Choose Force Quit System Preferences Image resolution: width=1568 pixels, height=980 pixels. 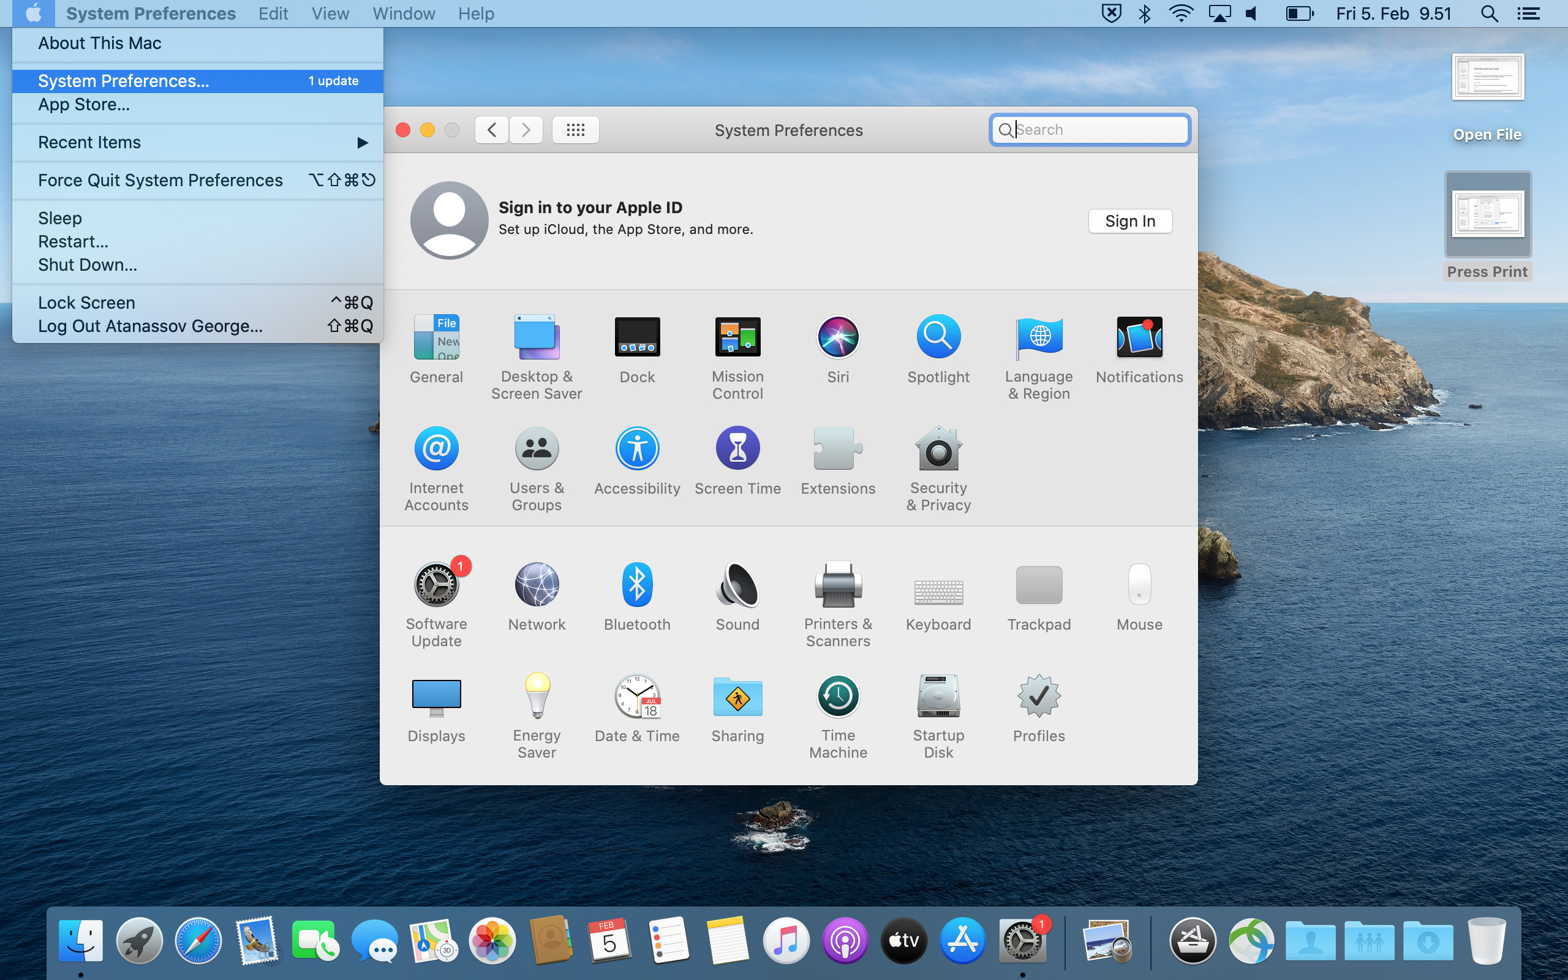point(198,180)
